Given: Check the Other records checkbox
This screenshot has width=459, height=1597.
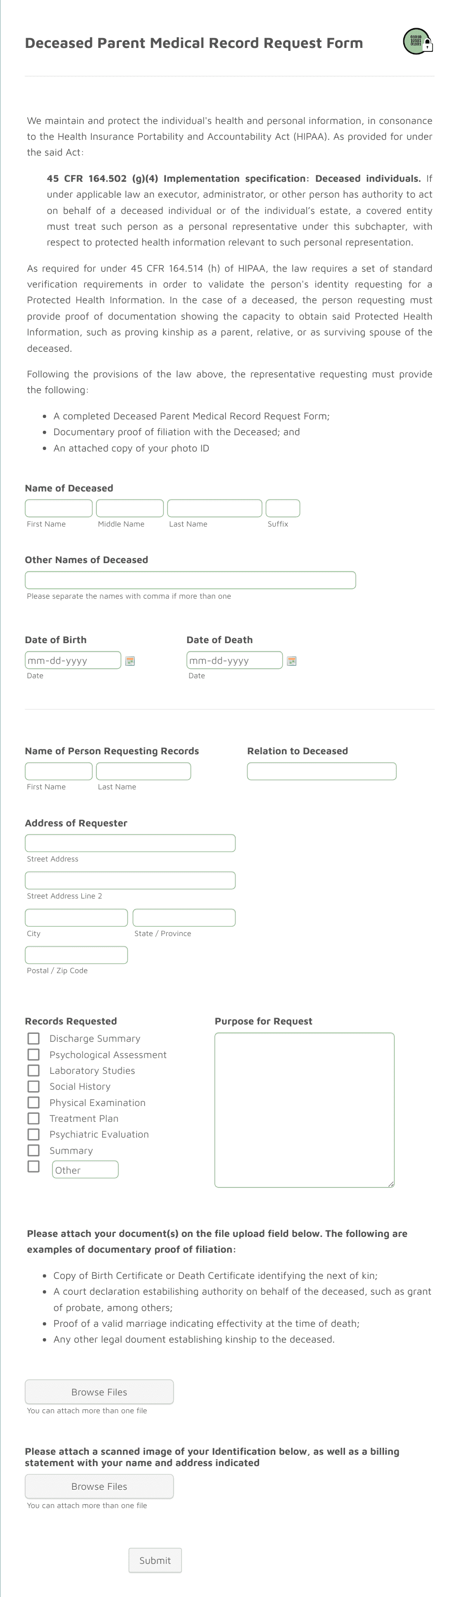Looking at the screenshot, I should [x=34, y=1166].
